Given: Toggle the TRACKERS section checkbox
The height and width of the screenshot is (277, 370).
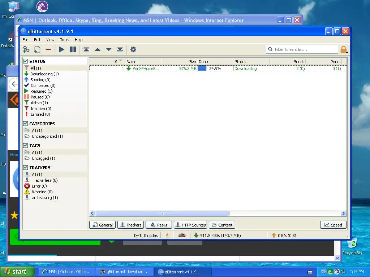Looking at the screenshot, I should (26, 167).
